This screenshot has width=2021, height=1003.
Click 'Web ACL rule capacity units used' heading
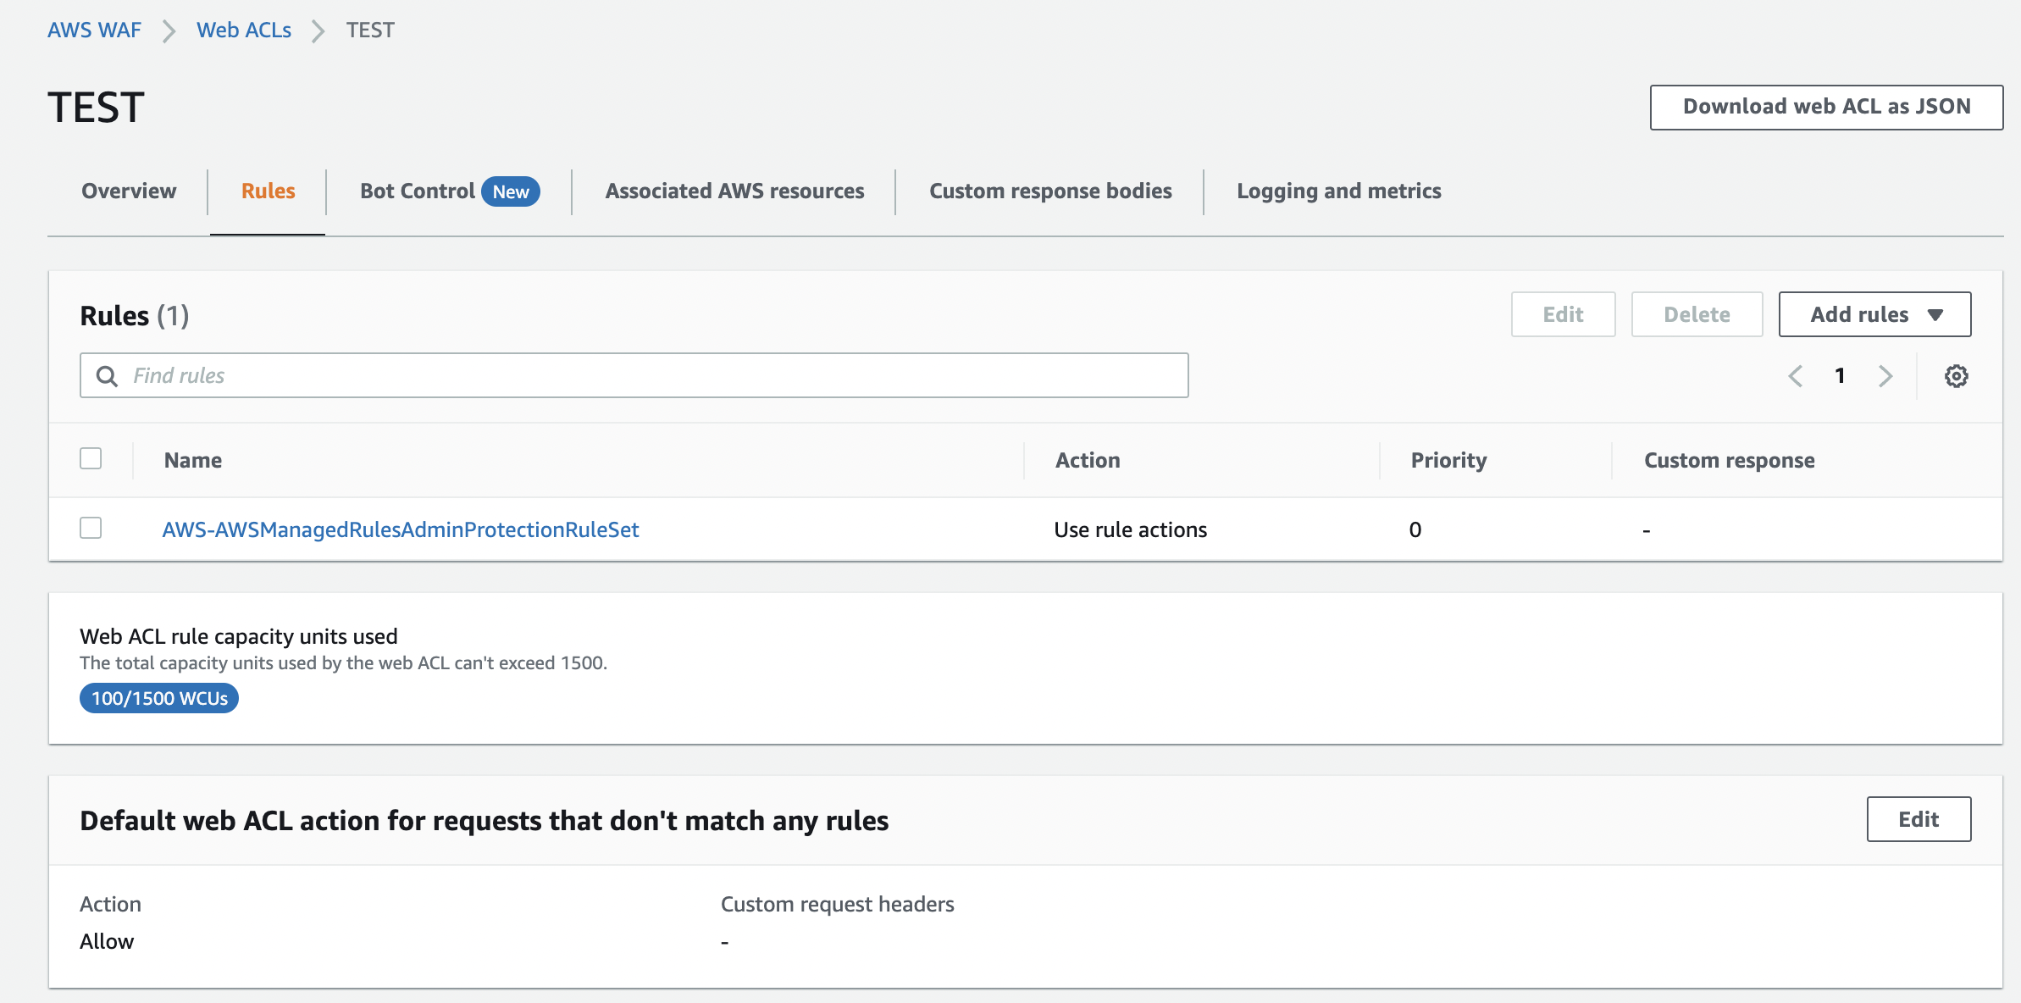point(239,636)
